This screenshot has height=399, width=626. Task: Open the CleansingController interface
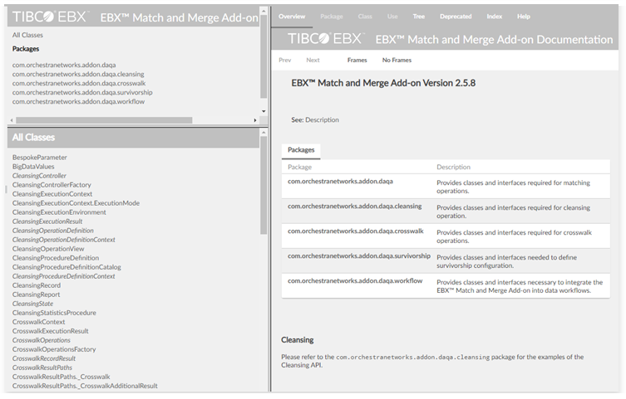[39, 176]
